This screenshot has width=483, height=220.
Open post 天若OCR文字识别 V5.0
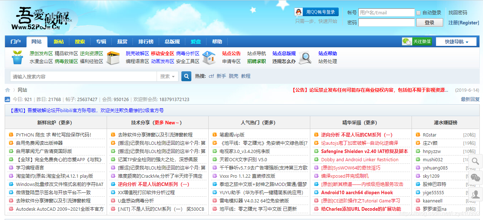click(x=243, y=159)
